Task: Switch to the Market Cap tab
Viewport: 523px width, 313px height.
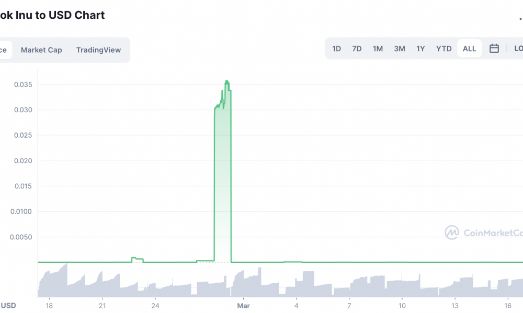Action: (x=41, y=50)
